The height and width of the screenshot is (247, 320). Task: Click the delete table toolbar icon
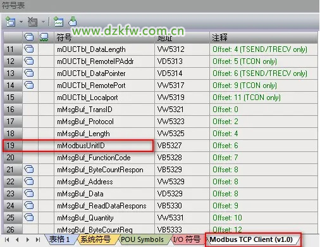click(32, 22)
